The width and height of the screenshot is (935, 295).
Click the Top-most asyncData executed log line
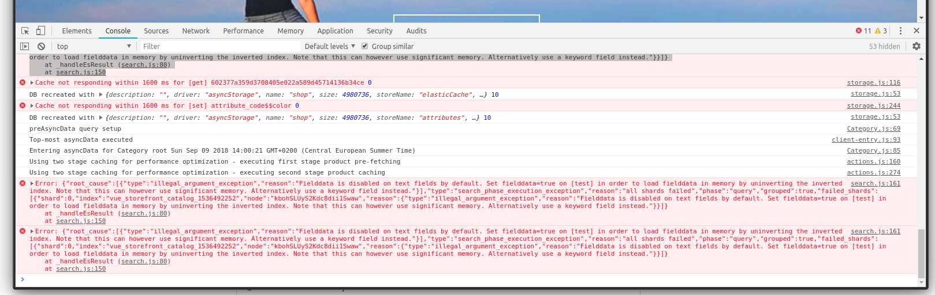pos(81,139)
